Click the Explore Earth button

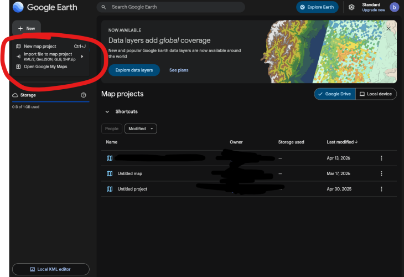pyautogui.click(x=317, y=7)
